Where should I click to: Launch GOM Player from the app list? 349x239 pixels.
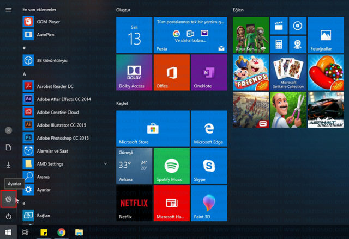[64, 22]
